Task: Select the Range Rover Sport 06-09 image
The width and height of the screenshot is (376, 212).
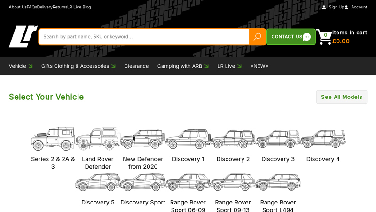Action: click(188, 182)
